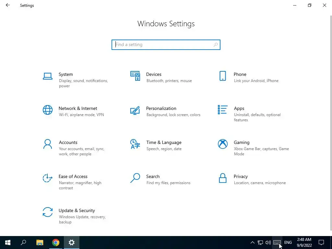Click the magnifier icon in the search box
This screenshot has width=332, height=249.
[216, 45]
